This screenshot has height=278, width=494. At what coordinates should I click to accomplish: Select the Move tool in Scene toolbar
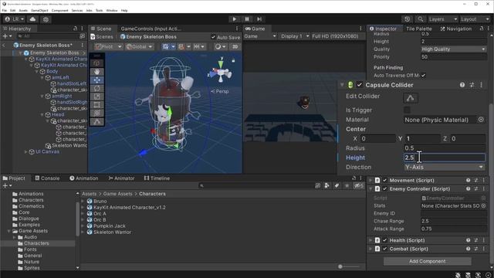[96, 80]
